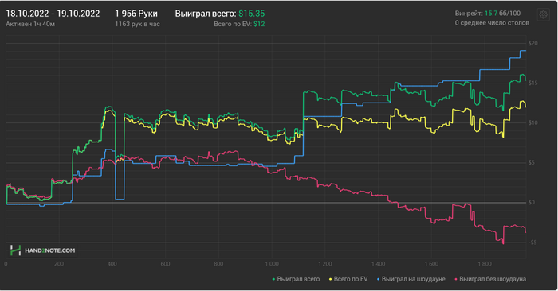Viewport: 558px width, 291px height.
Task: Click the $15 y-axis label
Action: [533, 83]
